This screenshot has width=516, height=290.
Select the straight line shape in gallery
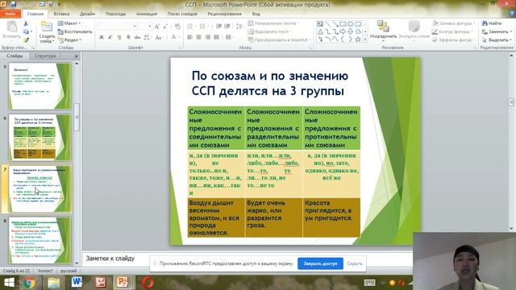tap(328, 24)
